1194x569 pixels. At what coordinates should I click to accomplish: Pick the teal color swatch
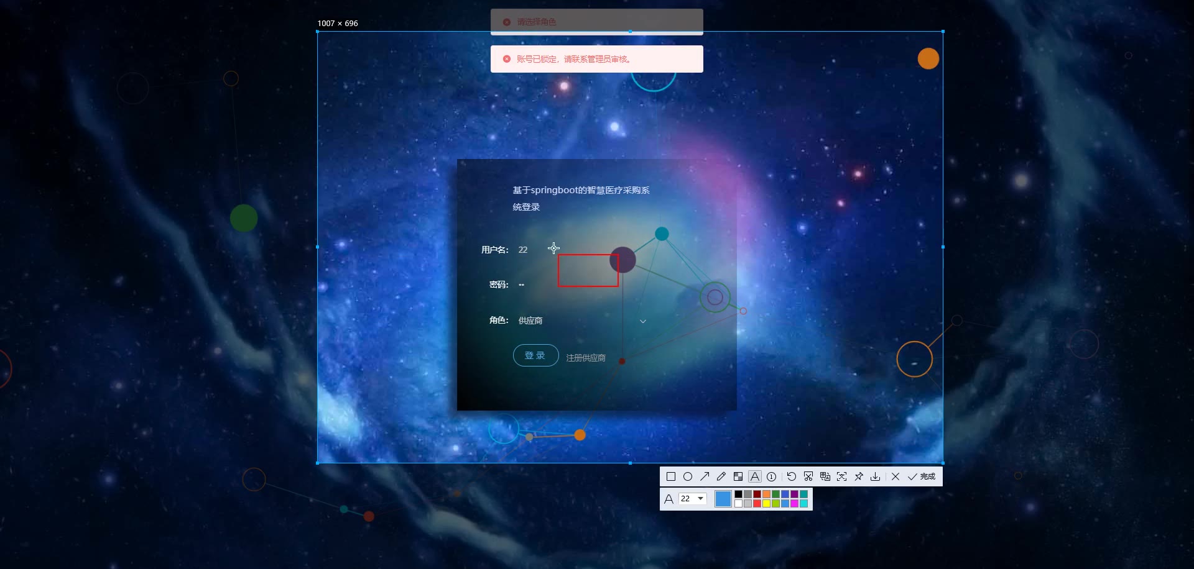(x=803, y=494)
